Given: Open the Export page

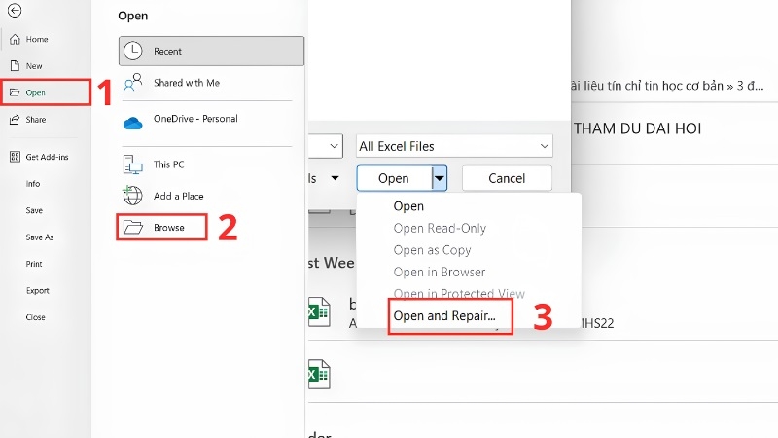Looking at the screenshot, I should (37, 291).
